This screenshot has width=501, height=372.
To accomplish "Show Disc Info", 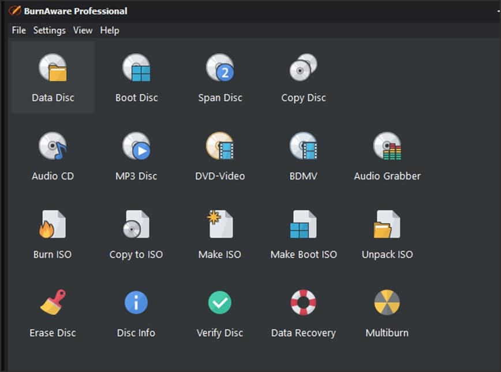I will click(136, 303).
